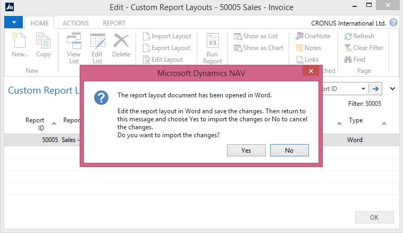Click Yes to import changes
Image resolution: width=403 pixels, height=233 pixels.
[x=246, y=151]
